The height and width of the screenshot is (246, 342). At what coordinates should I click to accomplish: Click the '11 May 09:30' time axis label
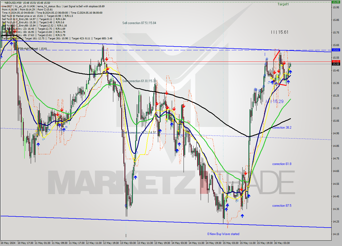[x=60, y=243]
